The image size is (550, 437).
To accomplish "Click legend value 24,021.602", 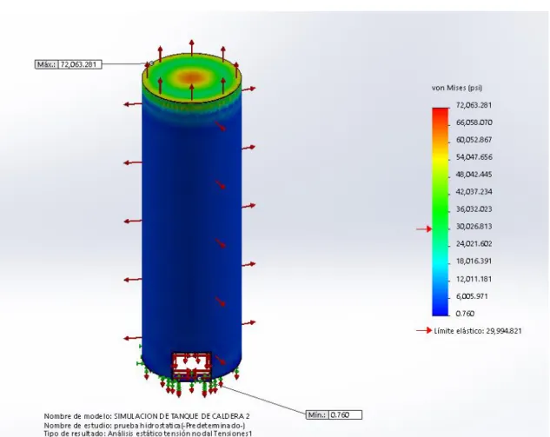I will pos(474,244).
